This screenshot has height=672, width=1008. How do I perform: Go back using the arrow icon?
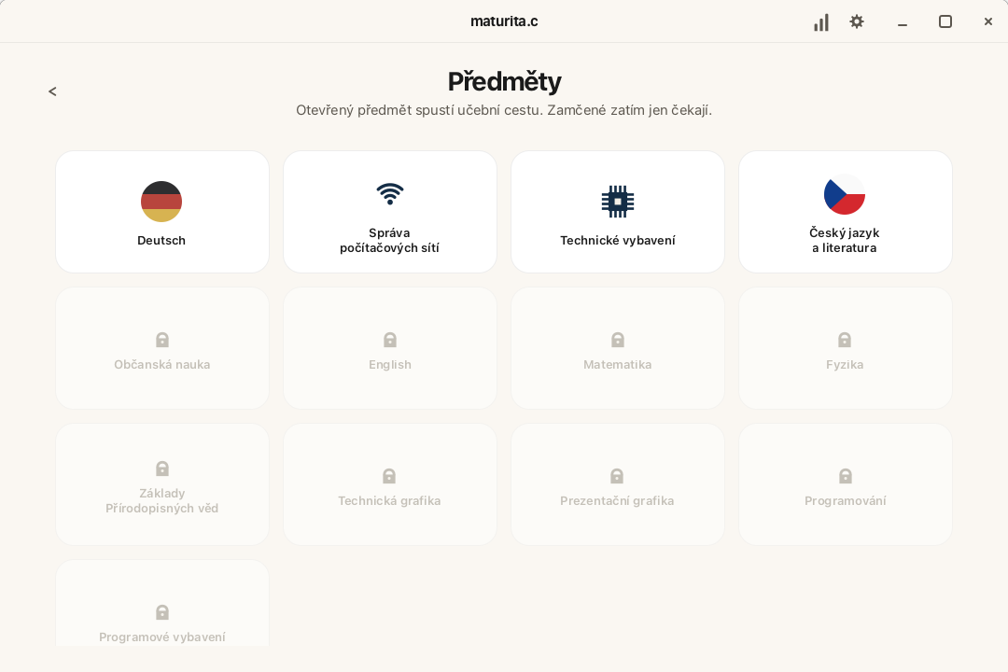tap(52, 91)
